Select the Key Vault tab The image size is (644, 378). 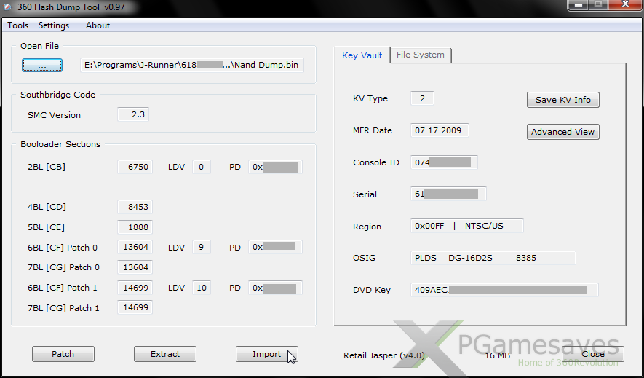[x=362, y=55]
